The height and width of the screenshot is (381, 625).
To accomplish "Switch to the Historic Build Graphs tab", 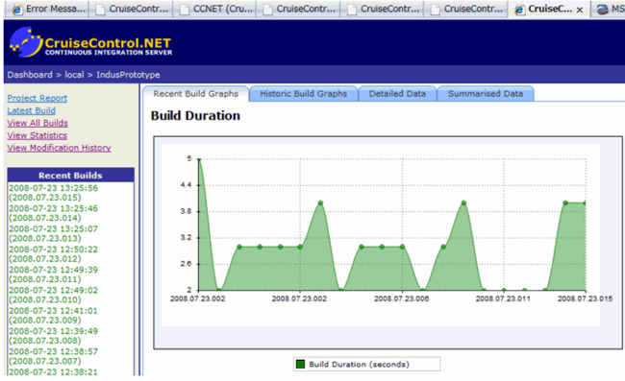I will tap(303, 94).
